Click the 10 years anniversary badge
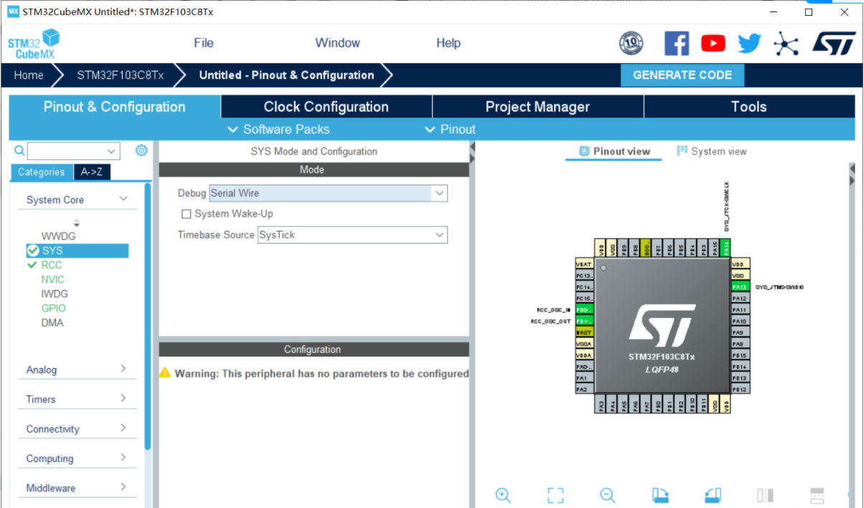 (x=631, y=44)
